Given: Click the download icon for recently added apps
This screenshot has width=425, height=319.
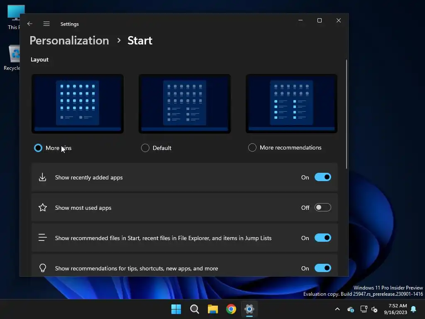Looking at the screenshot, I should (43, 177).
